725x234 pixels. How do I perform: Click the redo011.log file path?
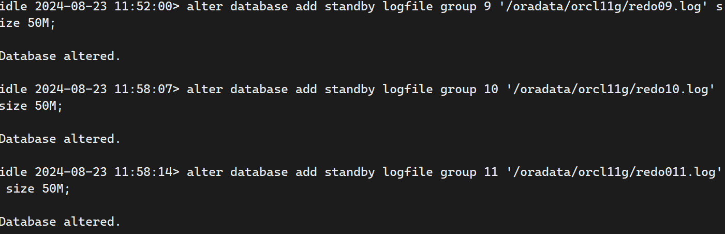pyautogui.click(x=616, y=172)
